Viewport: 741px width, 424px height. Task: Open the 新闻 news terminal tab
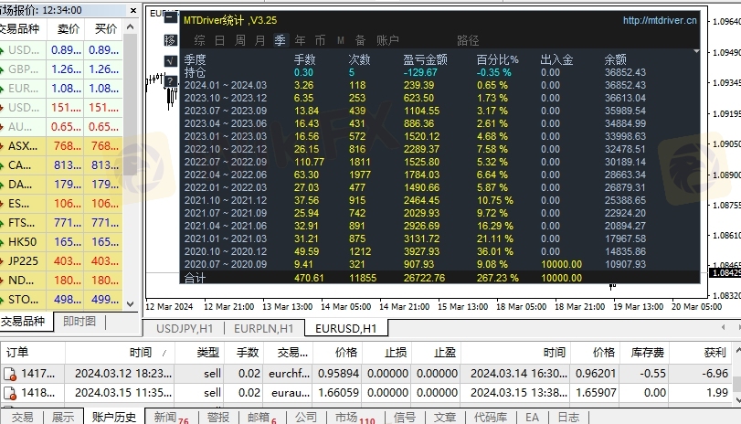tap(170, 417)
